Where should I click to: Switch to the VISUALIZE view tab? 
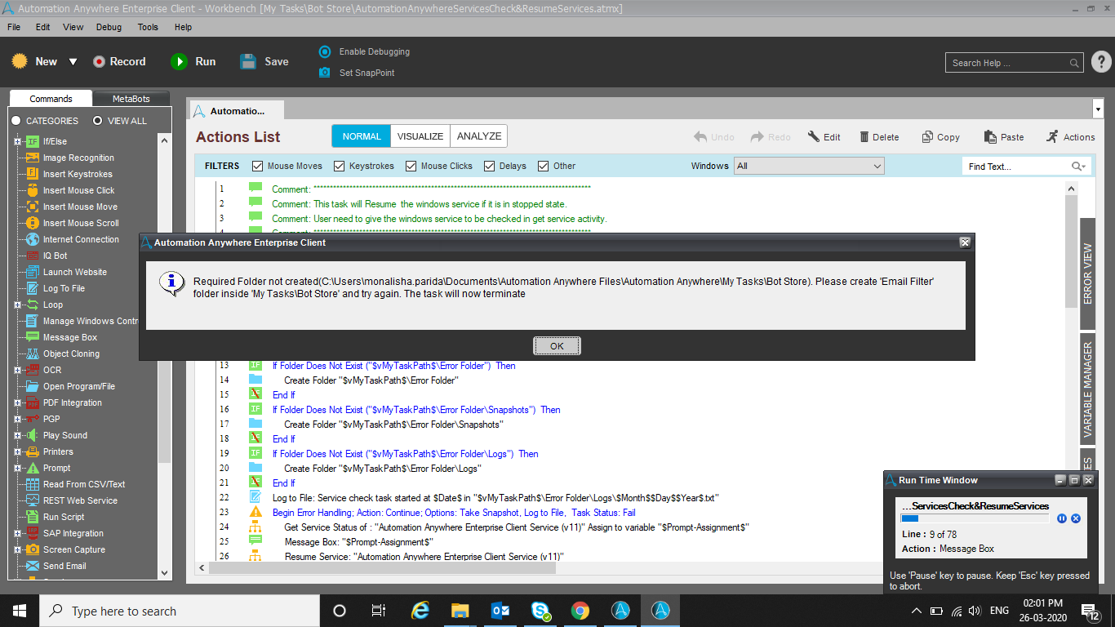tap(420, 136)
